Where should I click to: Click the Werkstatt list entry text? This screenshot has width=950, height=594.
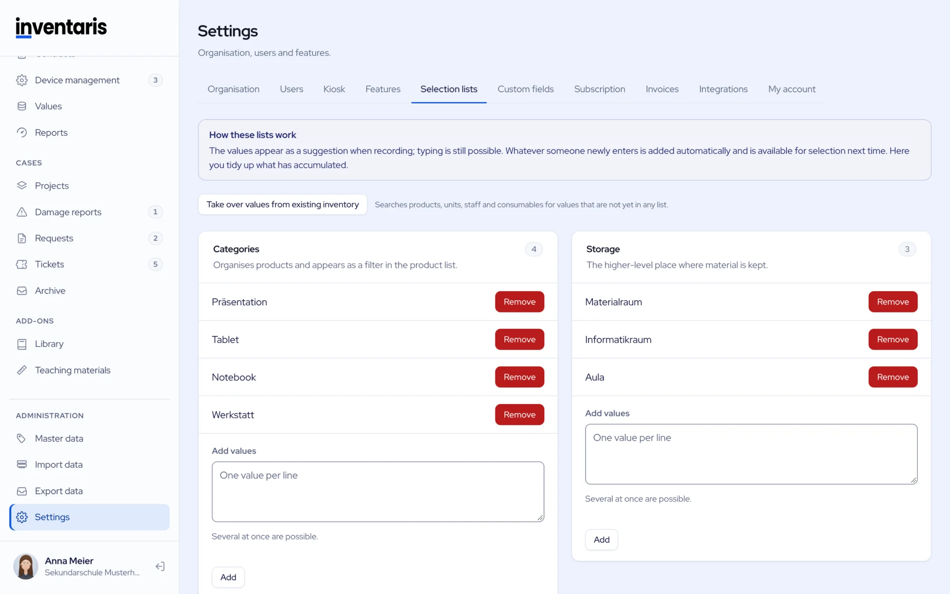click(233, 415)
